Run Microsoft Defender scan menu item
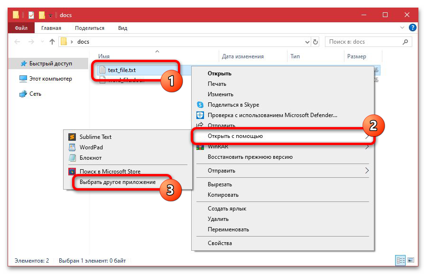This screenshot has width=426, height=274. click(272, 115)
